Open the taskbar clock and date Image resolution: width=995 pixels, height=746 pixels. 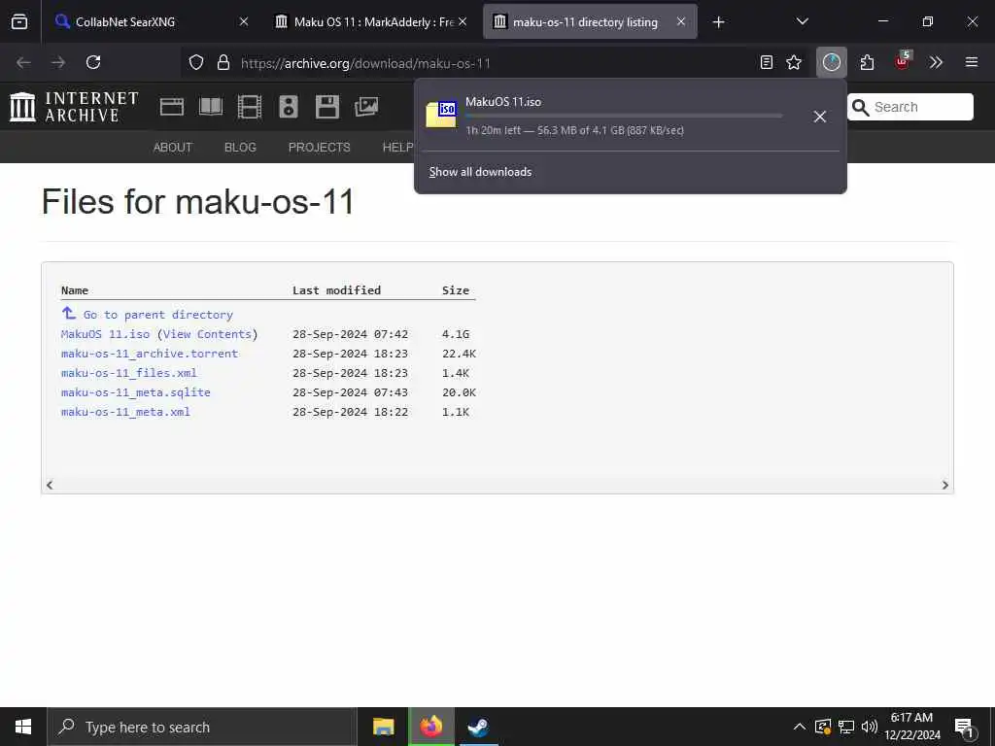(911, 727)
